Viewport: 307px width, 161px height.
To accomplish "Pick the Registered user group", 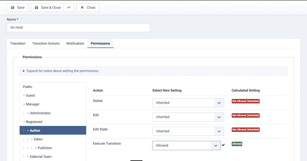I will tap(34, 122).
